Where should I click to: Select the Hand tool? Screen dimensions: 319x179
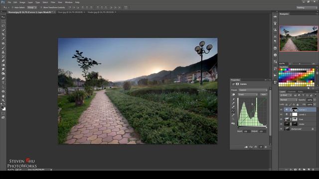tap(3, 96)
